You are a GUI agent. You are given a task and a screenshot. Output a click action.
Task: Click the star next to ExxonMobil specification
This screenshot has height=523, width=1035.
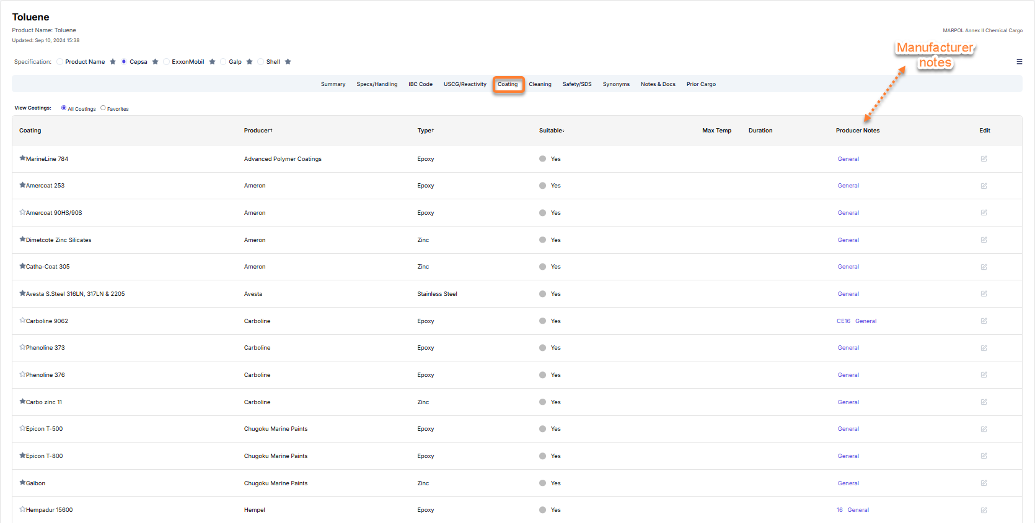pyautogui.click(x=213, y=62)
